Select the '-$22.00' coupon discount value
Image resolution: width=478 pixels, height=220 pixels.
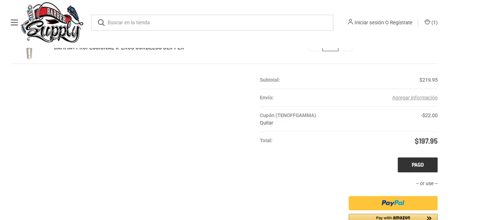click(x=429, y=116)
